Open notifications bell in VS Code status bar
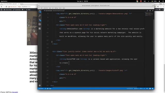165x93 pixels. pos(152,88)
